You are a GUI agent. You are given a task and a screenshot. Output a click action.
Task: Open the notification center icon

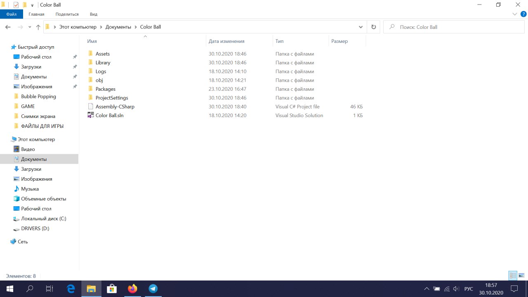coord(514,289)
